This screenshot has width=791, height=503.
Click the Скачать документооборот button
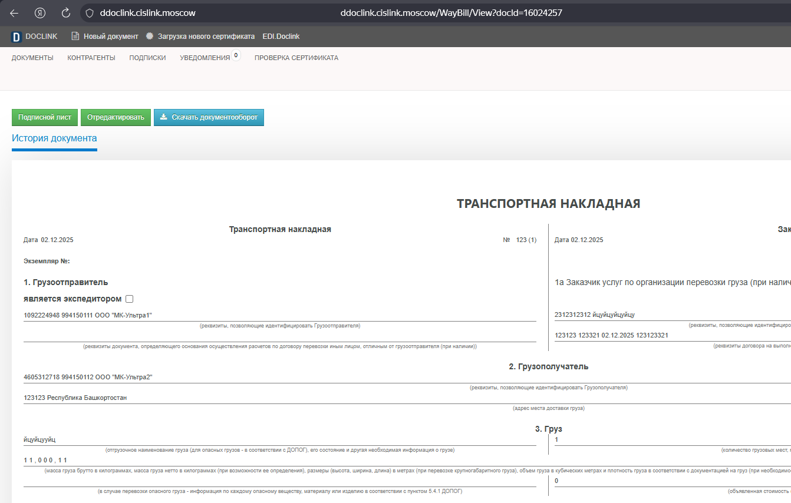tap(209, 117)
